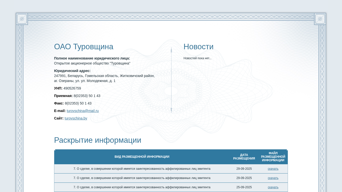
Task: Click the УНП number 490526759
Action: (x=72, y=88)
